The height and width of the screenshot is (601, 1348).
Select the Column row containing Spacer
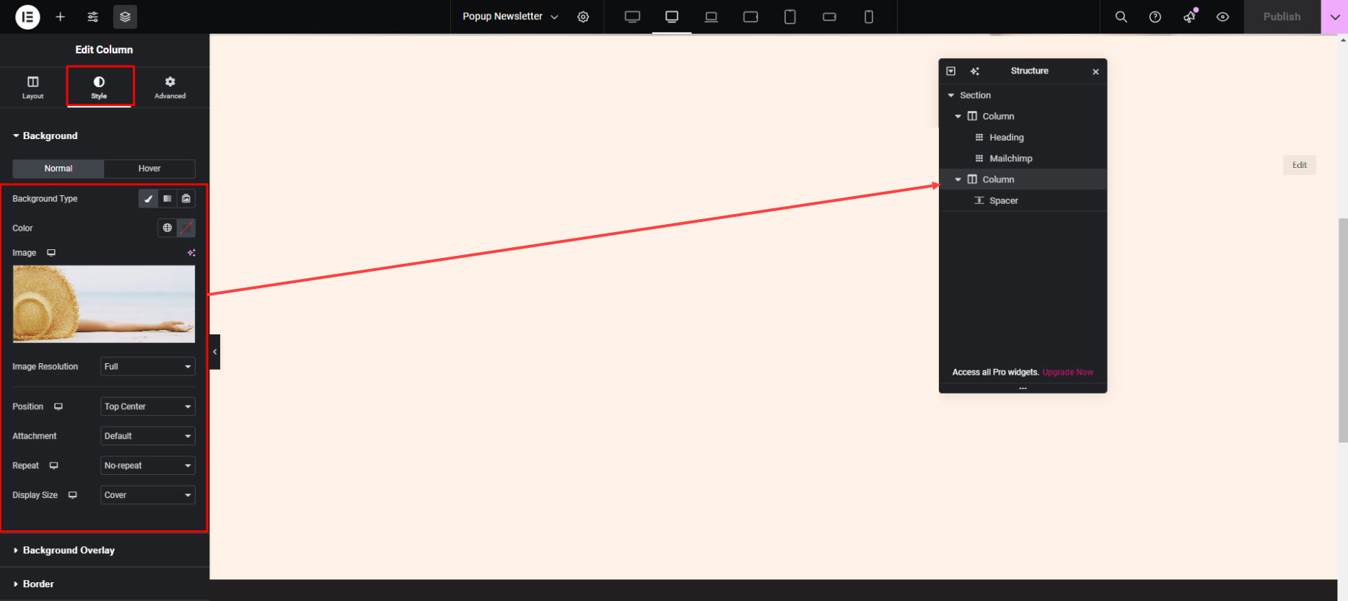pos(1023,179)
